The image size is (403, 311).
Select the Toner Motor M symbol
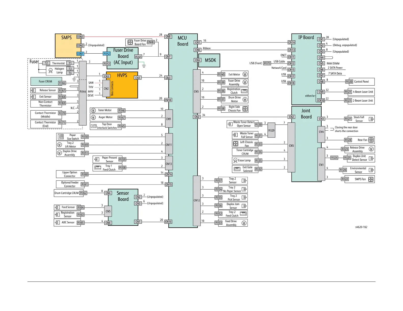[93, 110]
